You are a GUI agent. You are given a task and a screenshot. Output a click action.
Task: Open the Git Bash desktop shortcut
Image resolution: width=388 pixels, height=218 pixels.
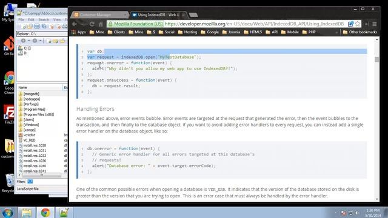point(8,46)
